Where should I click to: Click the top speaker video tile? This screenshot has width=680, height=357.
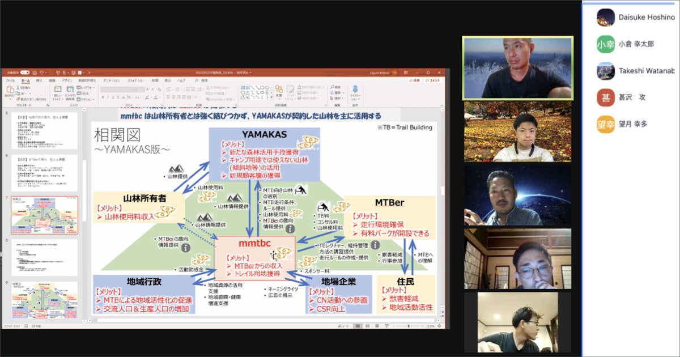[518, 68]
